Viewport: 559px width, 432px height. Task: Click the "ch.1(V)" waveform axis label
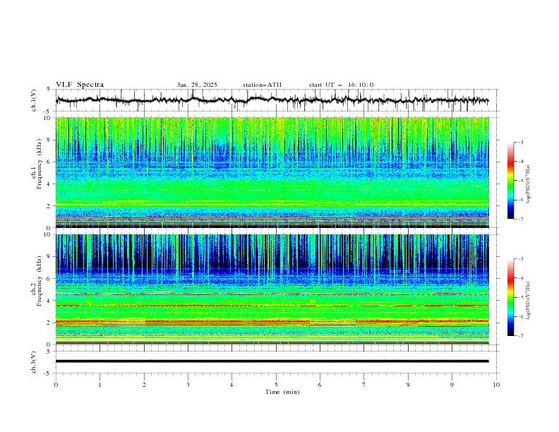tap(34, 100)
